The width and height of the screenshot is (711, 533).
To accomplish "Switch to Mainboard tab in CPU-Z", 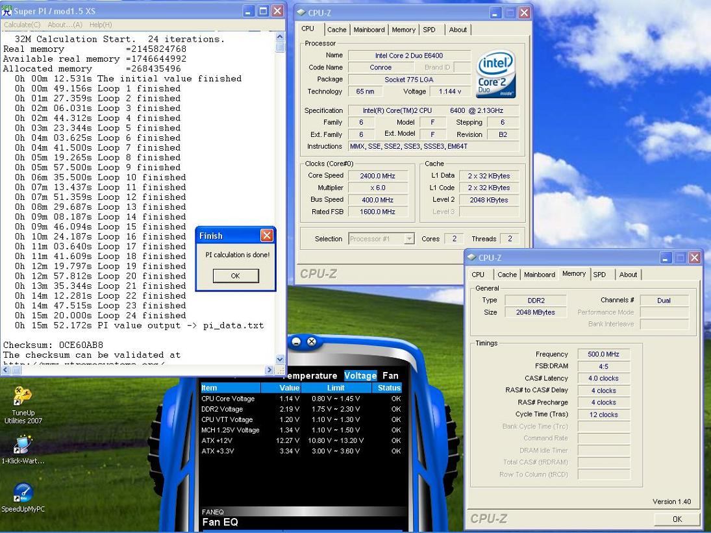I will tap(369, 30).
